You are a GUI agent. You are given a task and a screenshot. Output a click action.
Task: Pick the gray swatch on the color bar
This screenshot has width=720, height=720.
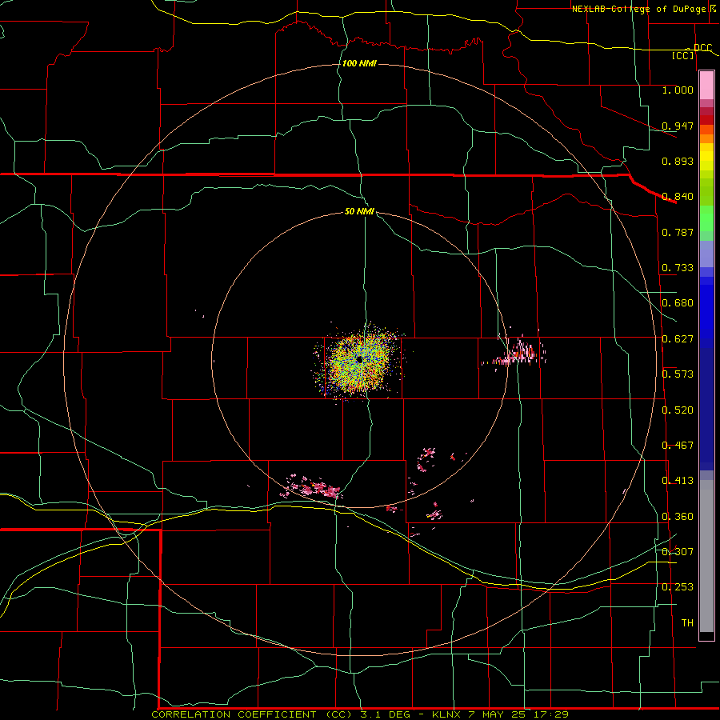(706, 556)
